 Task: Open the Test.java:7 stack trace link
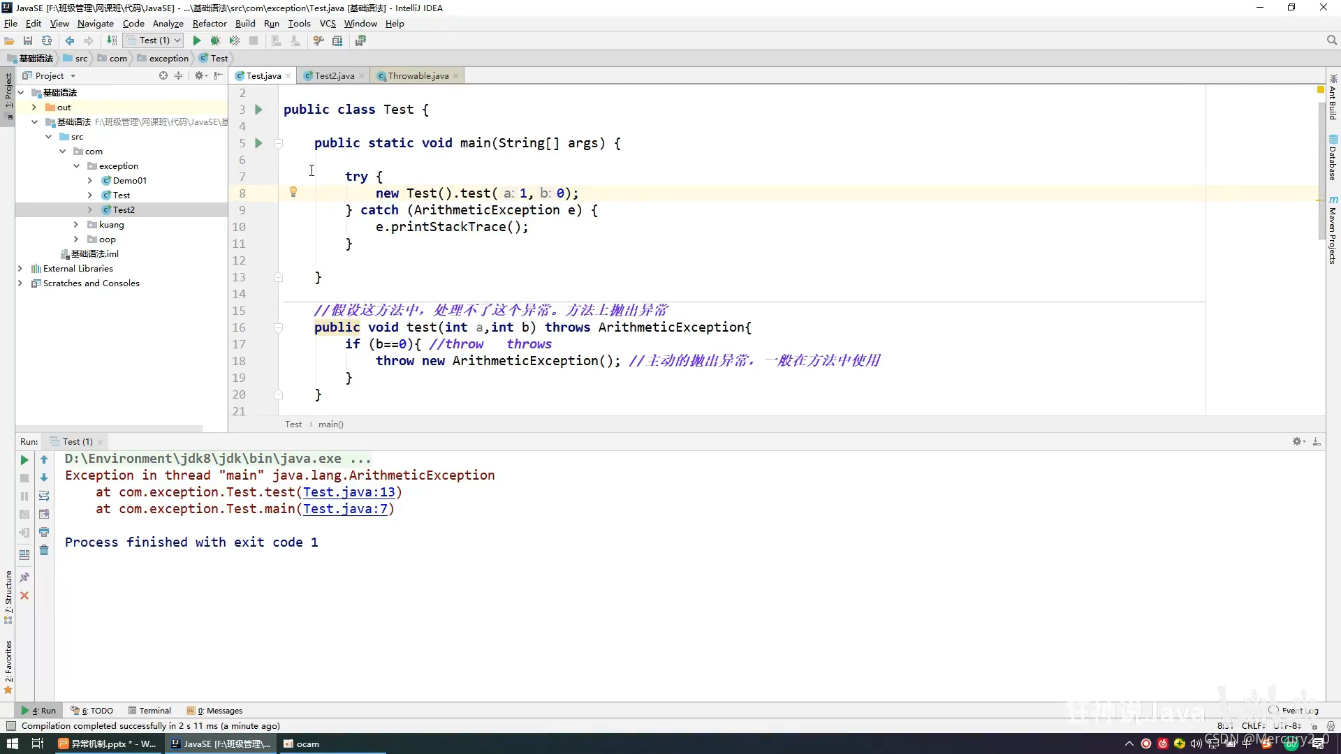pos(345,509)
